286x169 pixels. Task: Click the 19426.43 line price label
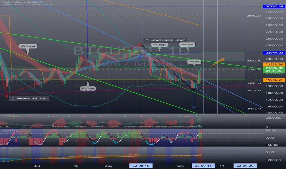coord(254,83)
